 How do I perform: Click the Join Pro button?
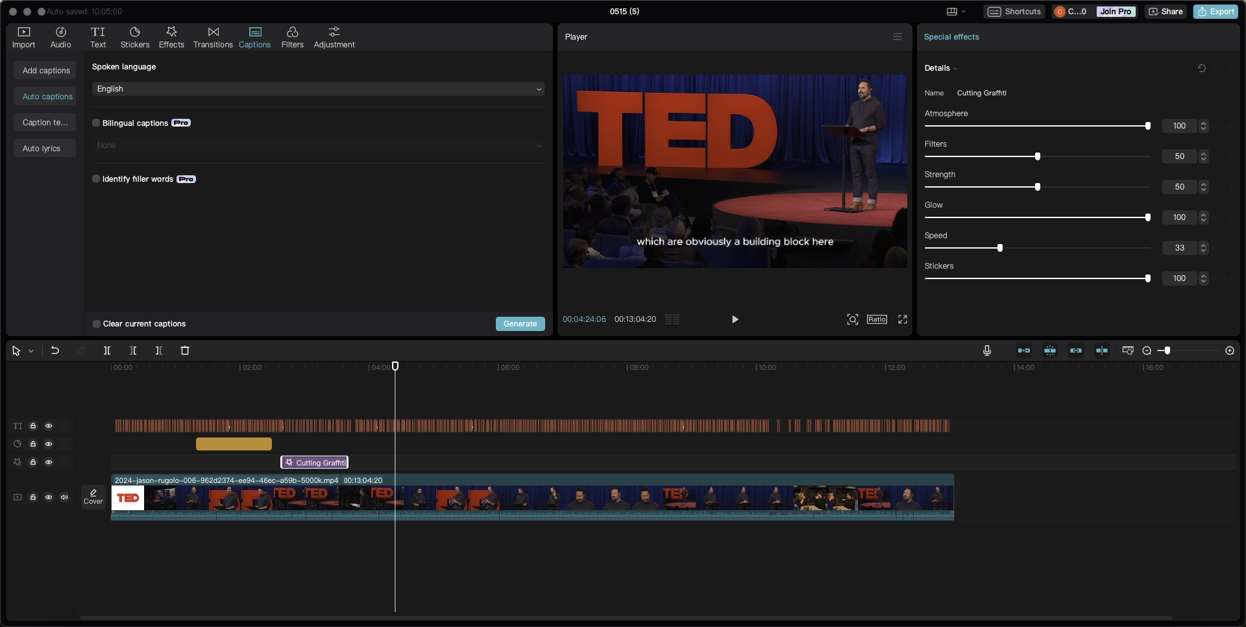click(x=1116, y=12)
